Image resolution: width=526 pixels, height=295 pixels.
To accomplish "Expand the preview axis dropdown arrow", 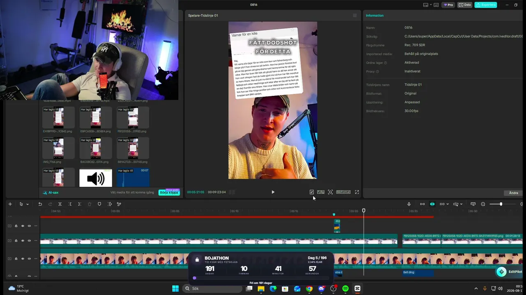I will (x=461, y=204).
